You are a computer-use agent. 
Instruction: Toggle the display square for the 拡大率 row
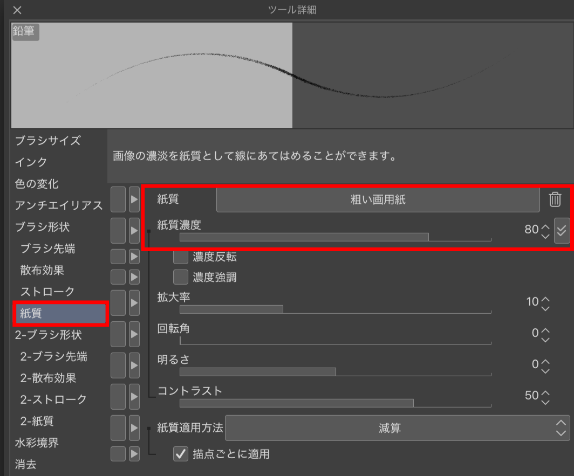click(x=118, y=302)
